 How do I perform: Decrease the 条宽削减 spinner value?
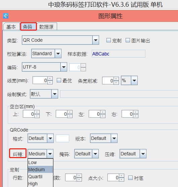[x=116, y=82]
